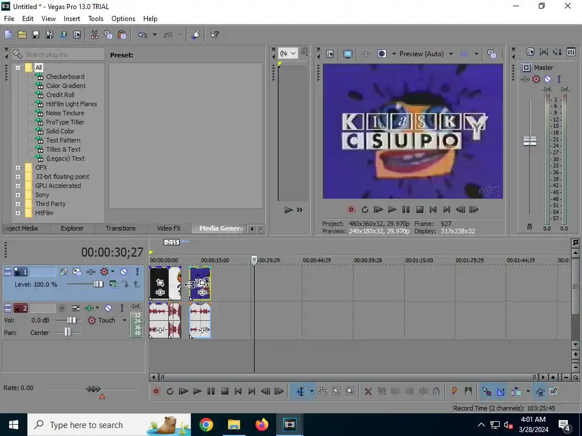Select the Checkerboard generator
This screenshot has height=436, width=582.
coord(65,77)
